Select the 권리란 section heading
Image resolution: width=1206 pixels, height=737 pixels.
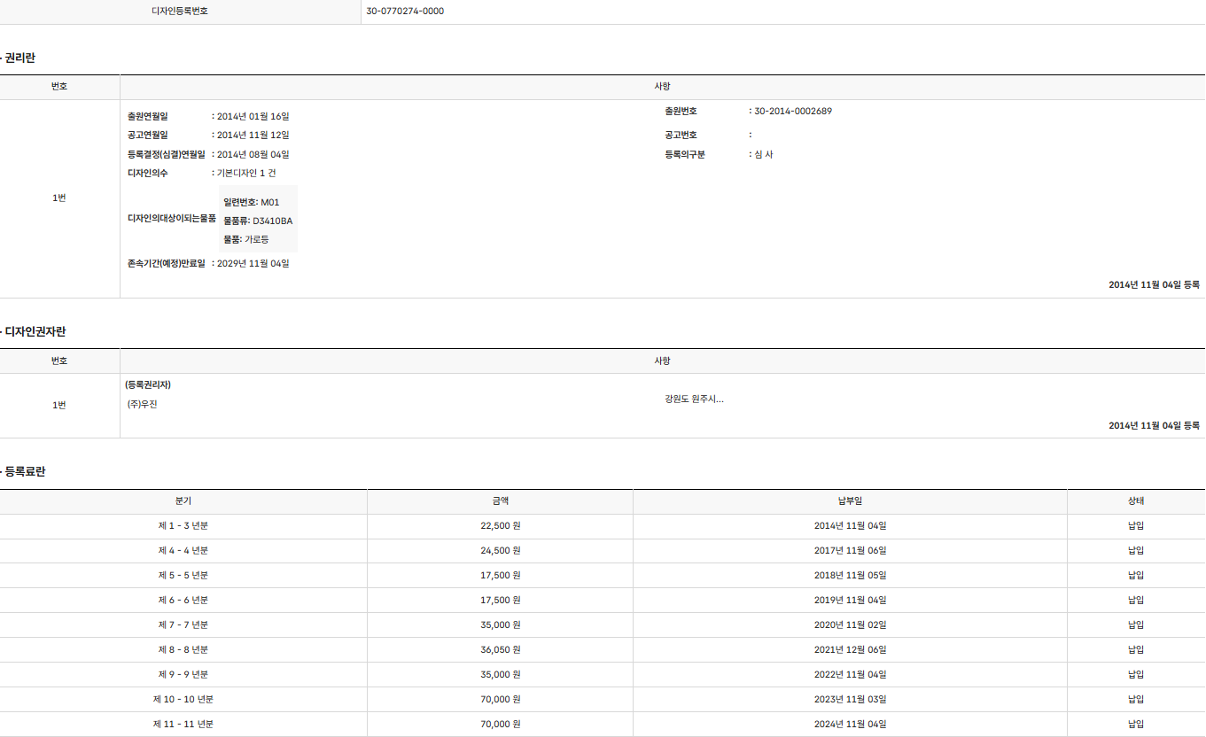click(x=19, y=58)
